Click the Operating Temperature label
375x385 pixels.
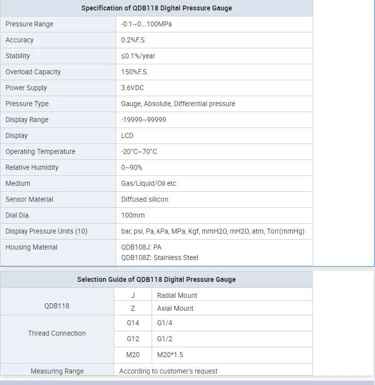pos(40,151)
